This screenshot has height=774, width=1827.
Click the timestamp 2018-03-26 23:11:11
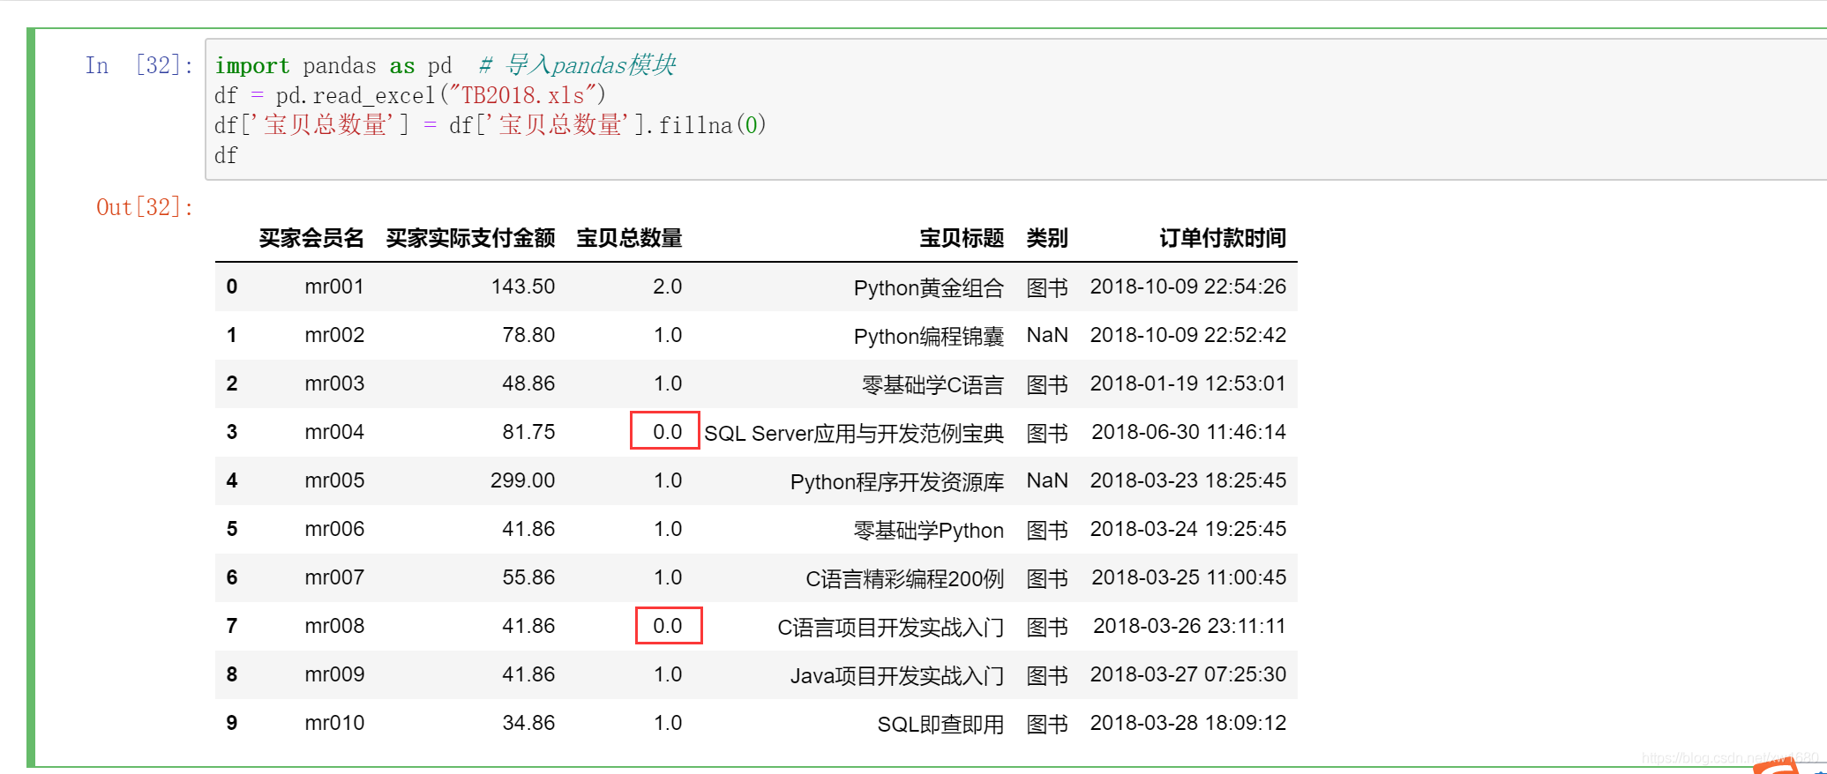point(1190,626)
